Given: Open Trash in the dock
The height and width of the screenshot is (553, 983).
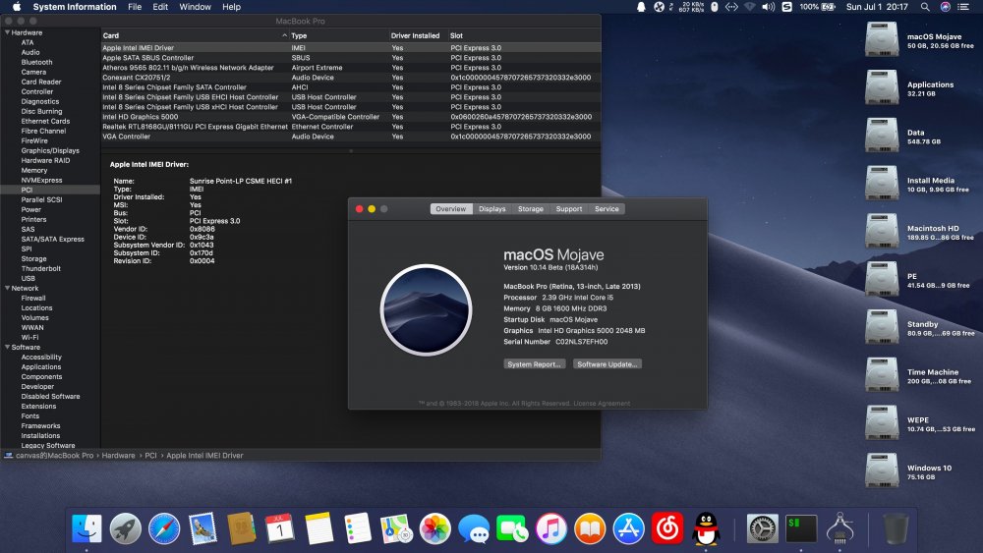Looking at the screenshot, I should (896, 528).
